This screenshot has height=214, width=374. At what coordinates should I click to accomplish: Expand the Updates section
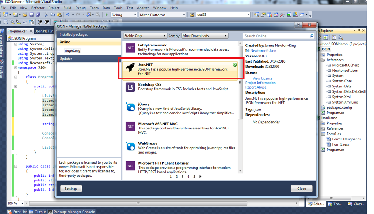point(89,59)
